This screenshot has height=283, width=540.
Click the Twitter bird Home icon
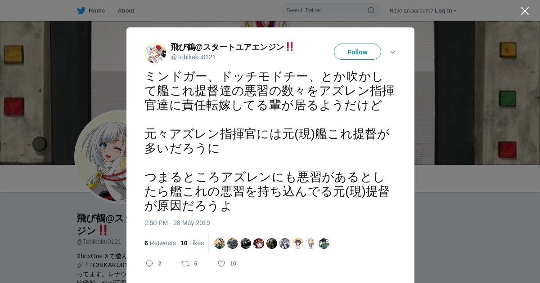(x=81, y=11)
